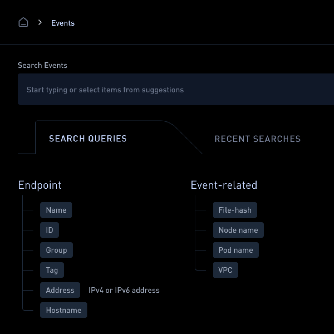Viewport: 334px width, 334px height.
Task: Choose the ID endpoint query chip
Action: coord(50,230)
